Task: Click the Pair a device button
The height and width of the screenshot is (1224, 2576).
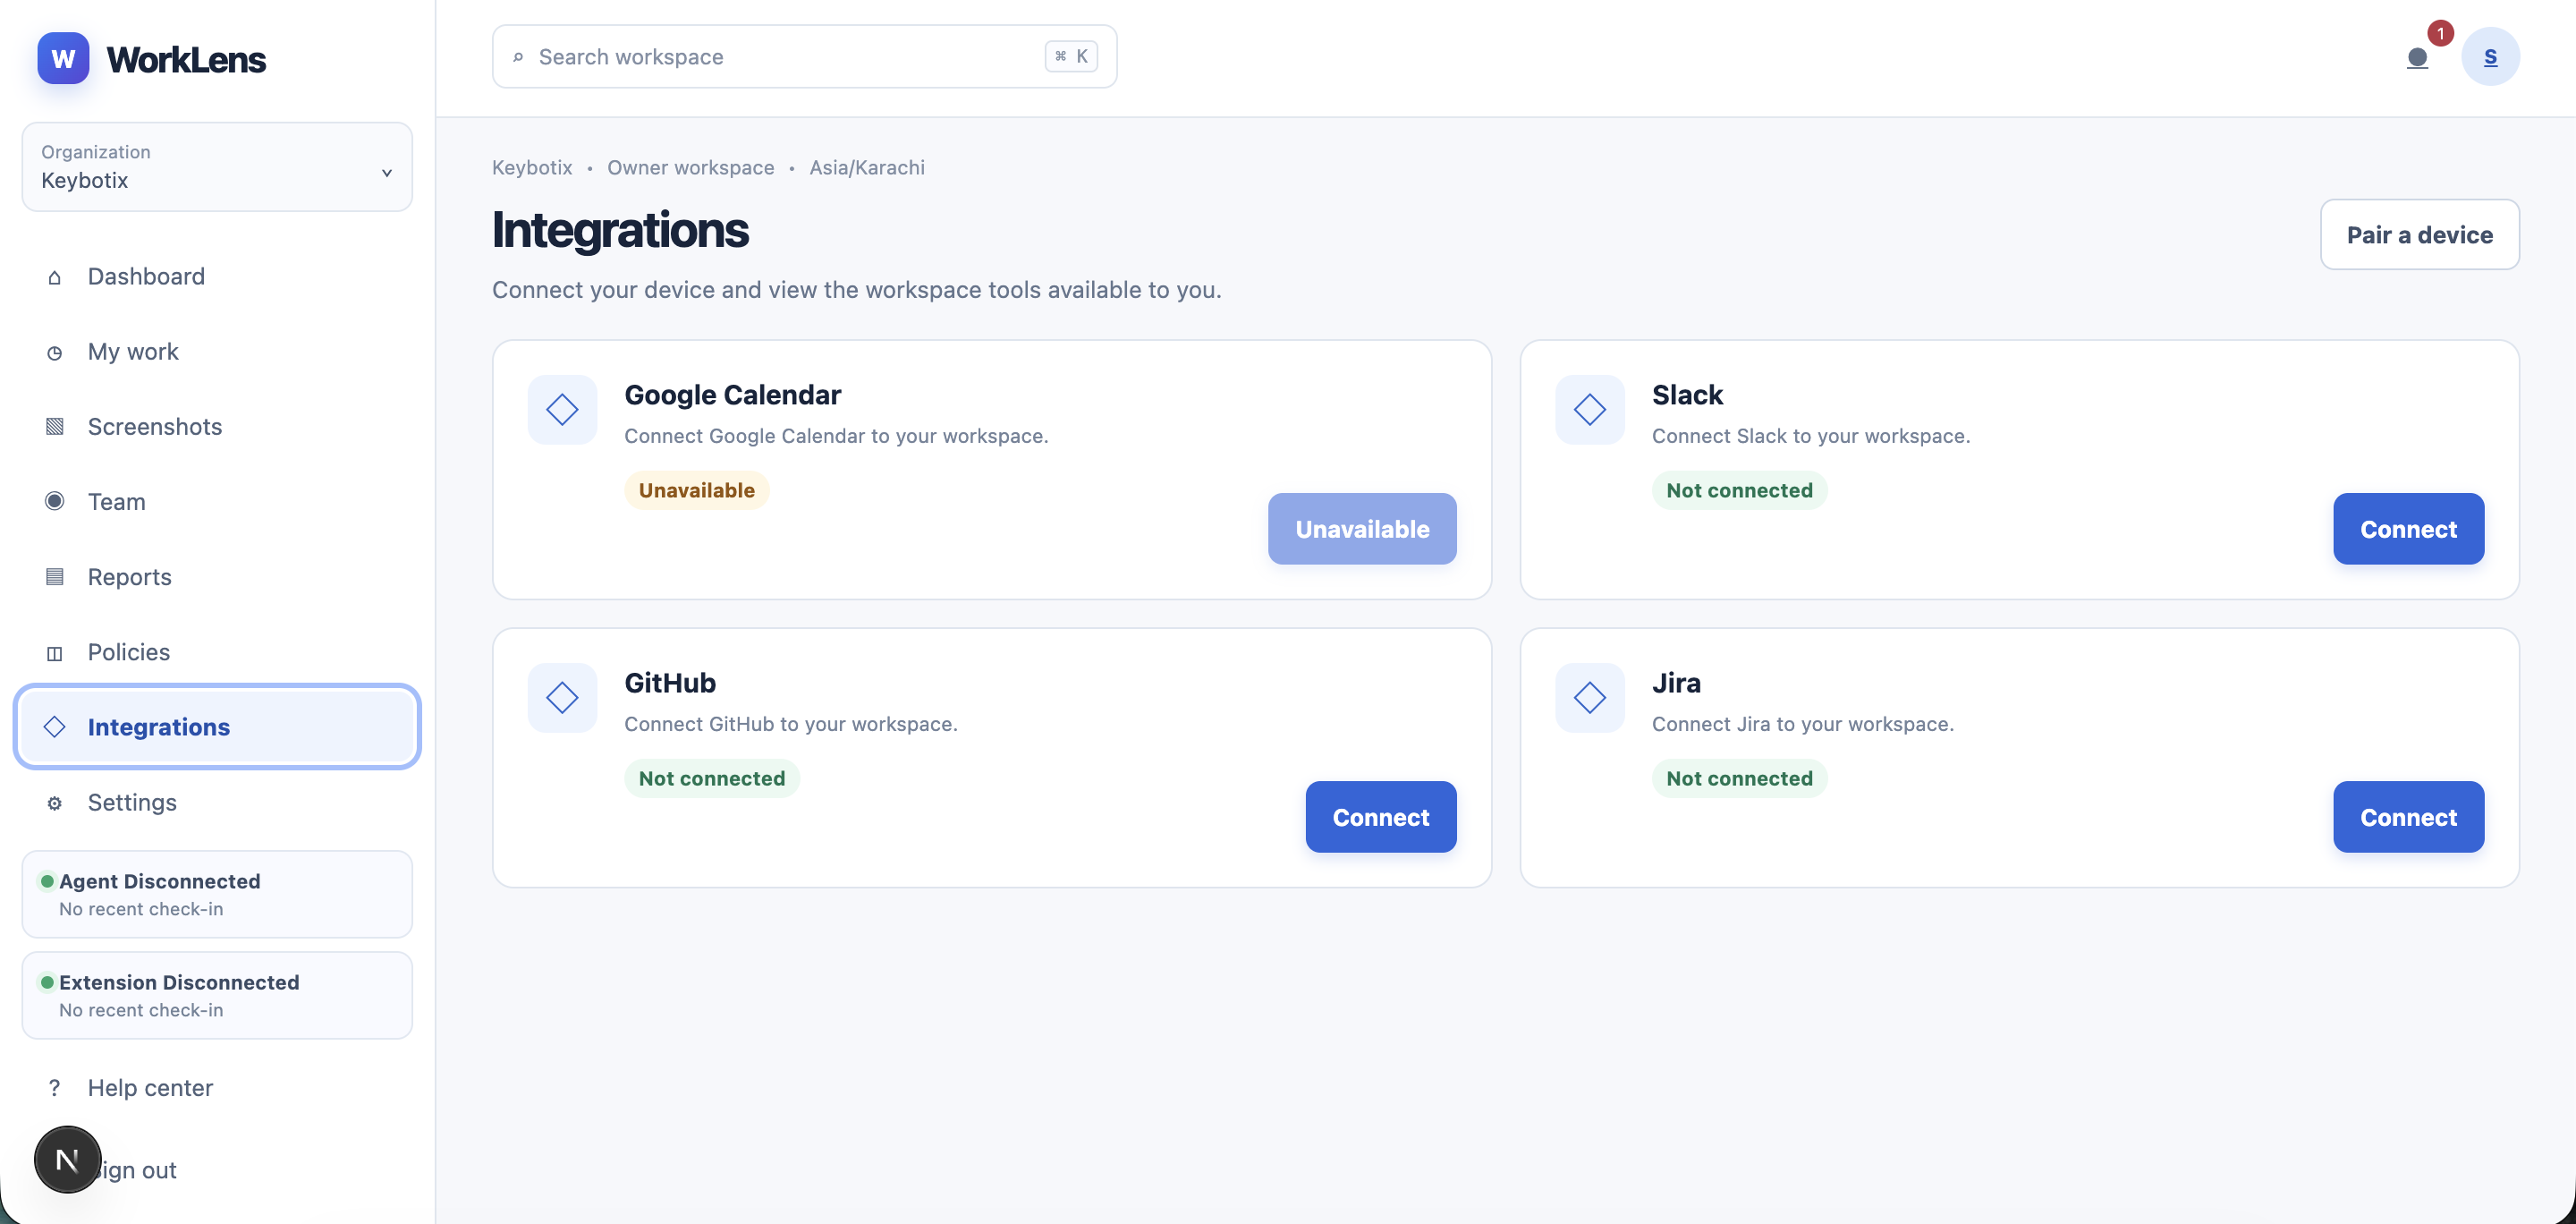Action: coord(2418,235)
